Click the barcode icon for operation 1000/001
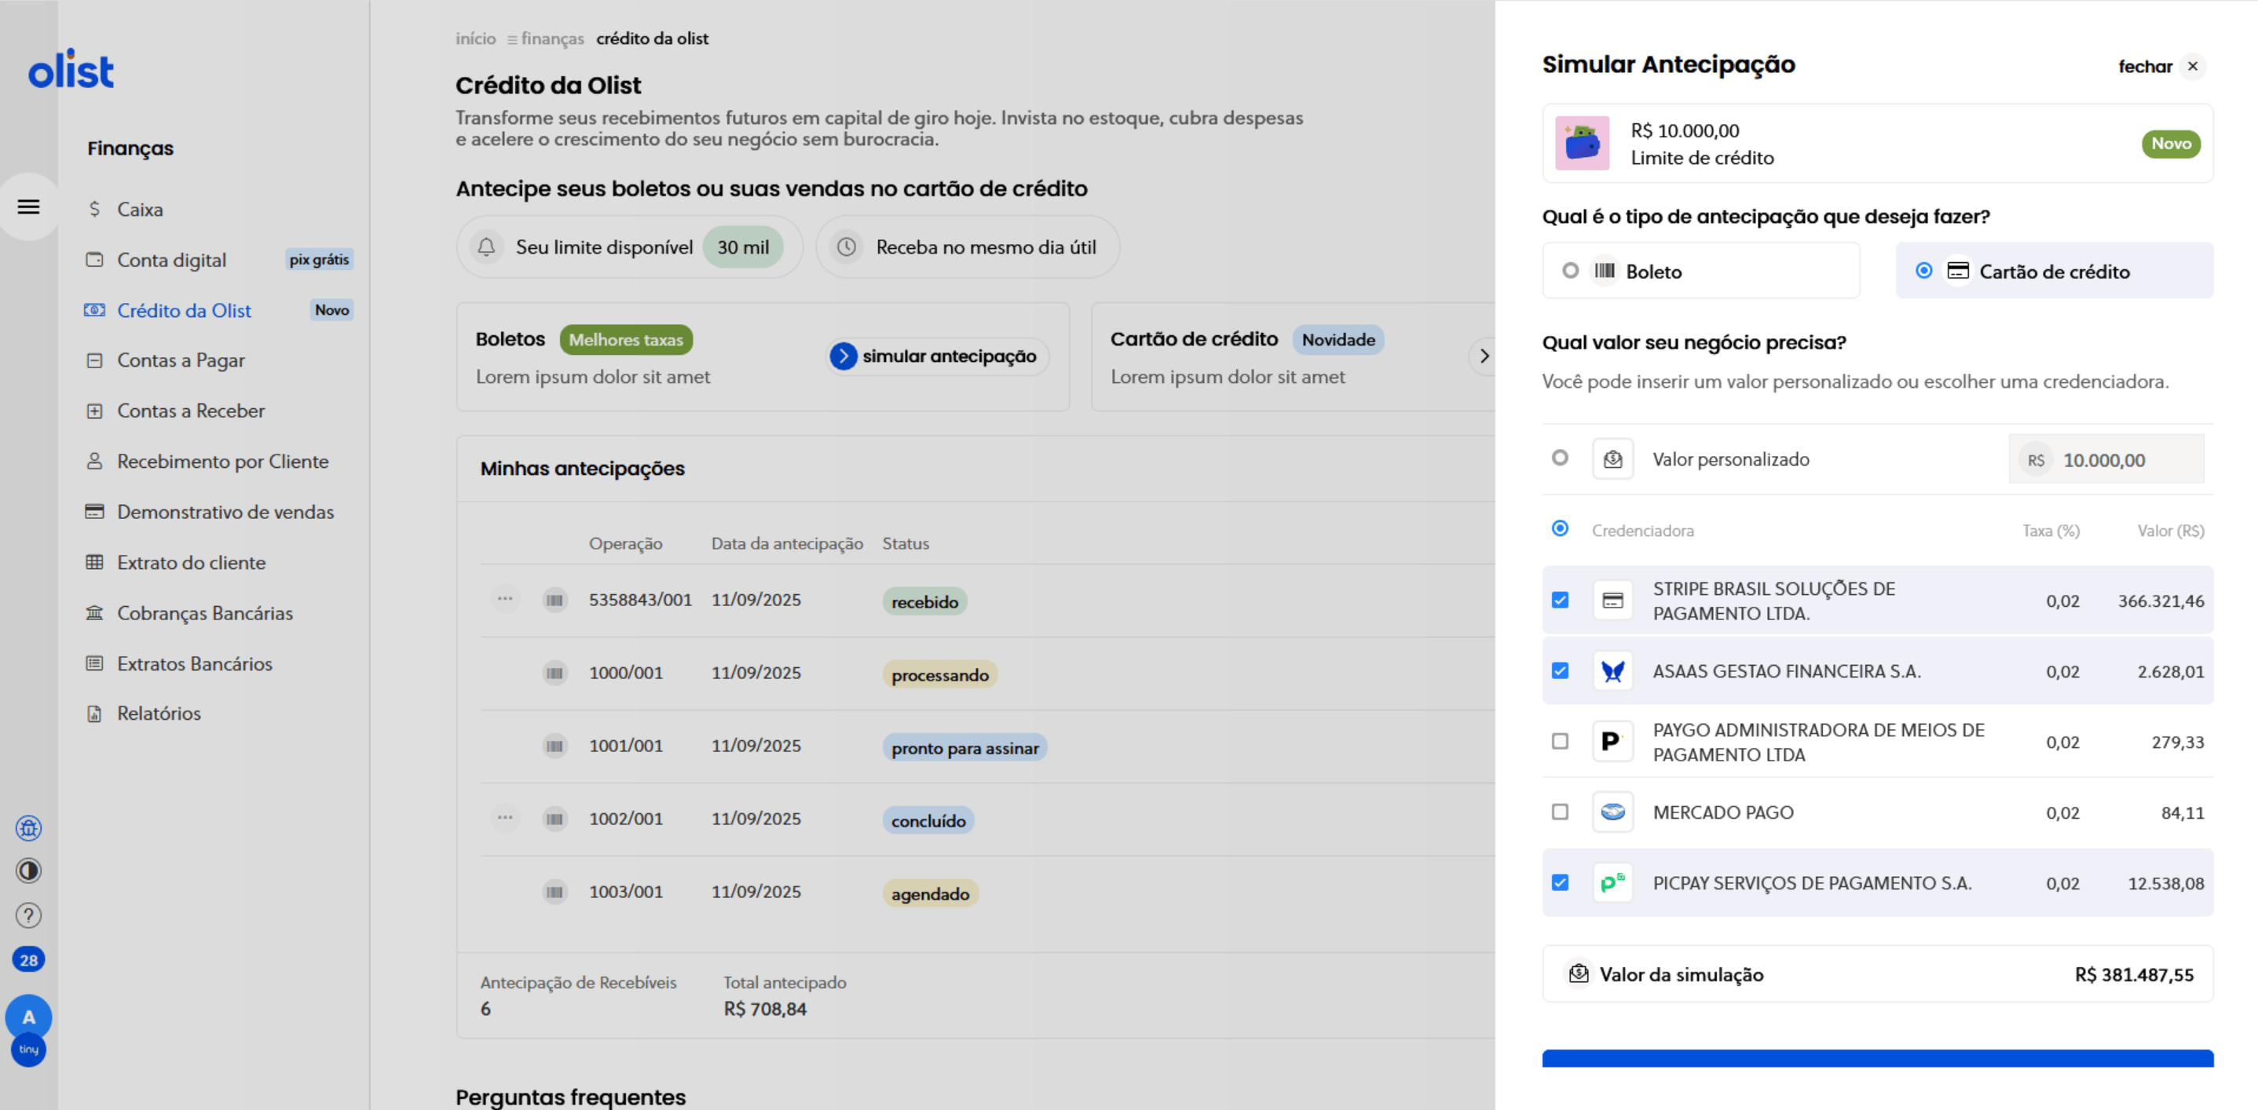This screenshot has height=1110, width=2258. point(554,673)
